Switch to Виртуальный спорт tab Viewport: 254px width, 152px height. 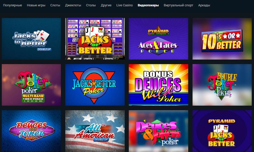pos(178,5)
